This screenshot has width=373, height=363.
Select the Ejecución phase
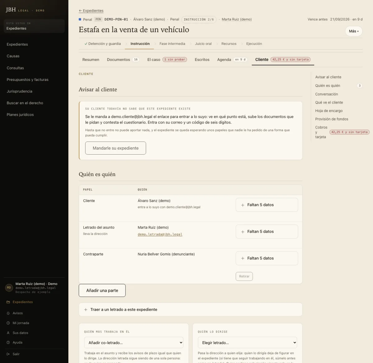pyautogui.click(x=254, y=44)
